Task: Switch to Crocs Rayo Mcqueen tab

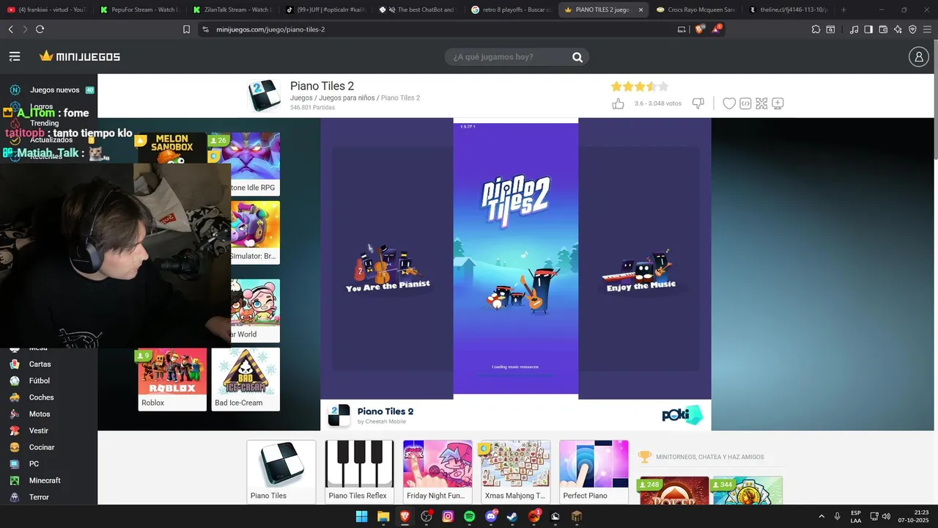Action: 696,10
